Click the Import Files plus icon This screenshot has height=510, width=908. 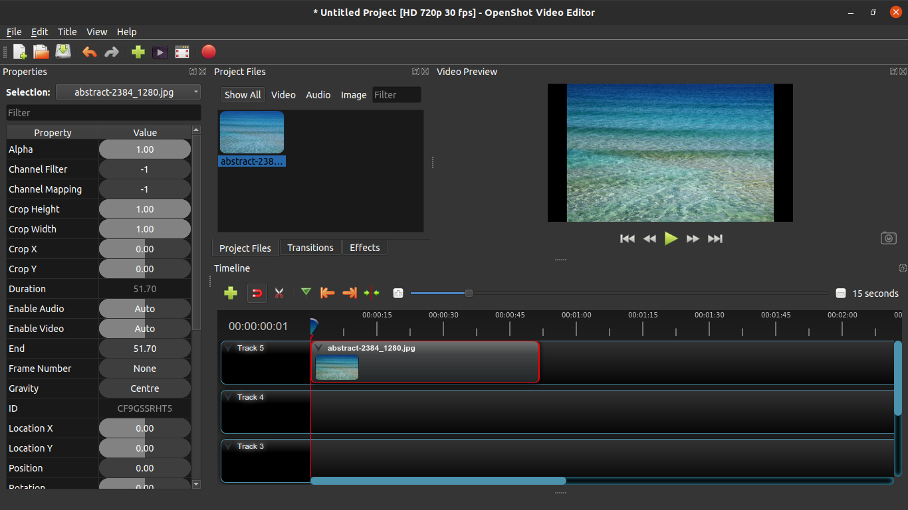pos(138,52)
